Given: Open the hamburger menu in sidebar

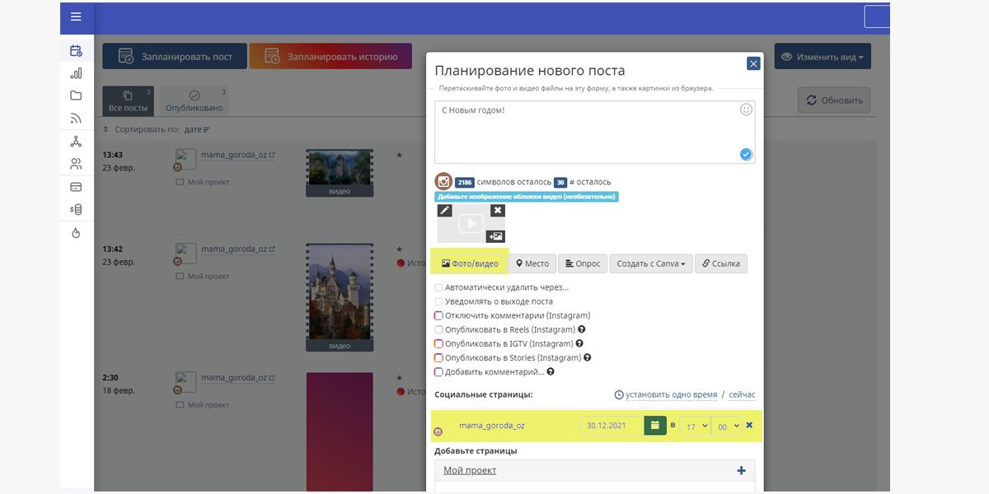Looking at the screenshot, I should [76, 16].
